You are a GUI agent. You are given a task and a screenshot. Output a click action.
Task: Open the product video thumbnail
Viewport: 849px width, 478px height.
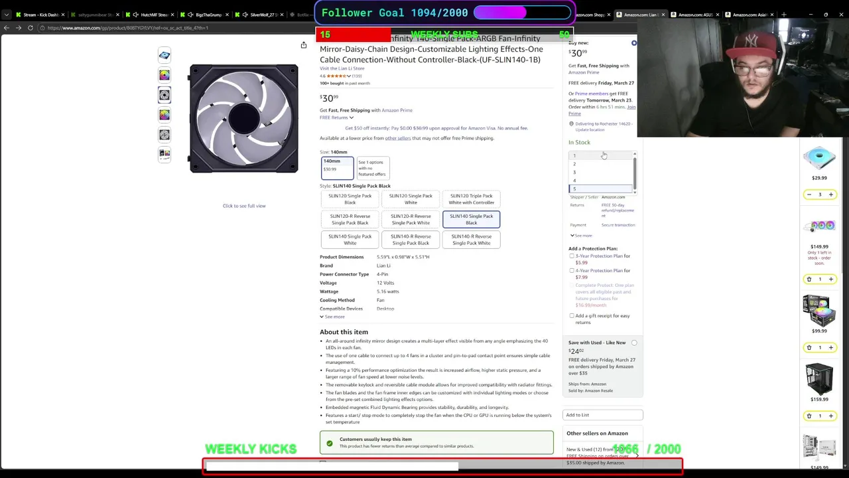point(164,155)
